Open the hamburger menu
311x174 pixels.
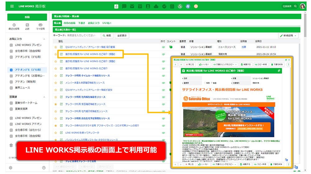pyautogui.click(x=12, y=6)
